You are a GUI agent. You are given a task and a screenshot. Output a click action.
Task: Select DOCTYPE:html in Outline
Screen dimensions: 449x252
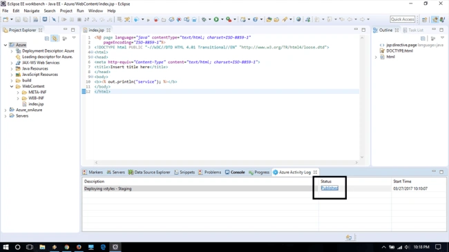pos(399,51)
